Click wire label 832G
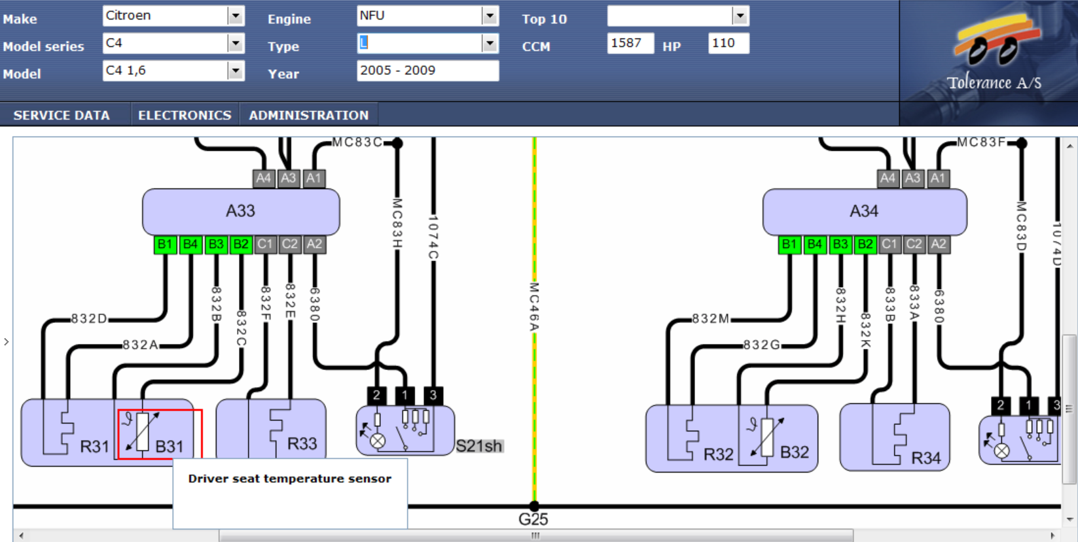The height and width of the screenshot is (542, 1078). (762, 345)
